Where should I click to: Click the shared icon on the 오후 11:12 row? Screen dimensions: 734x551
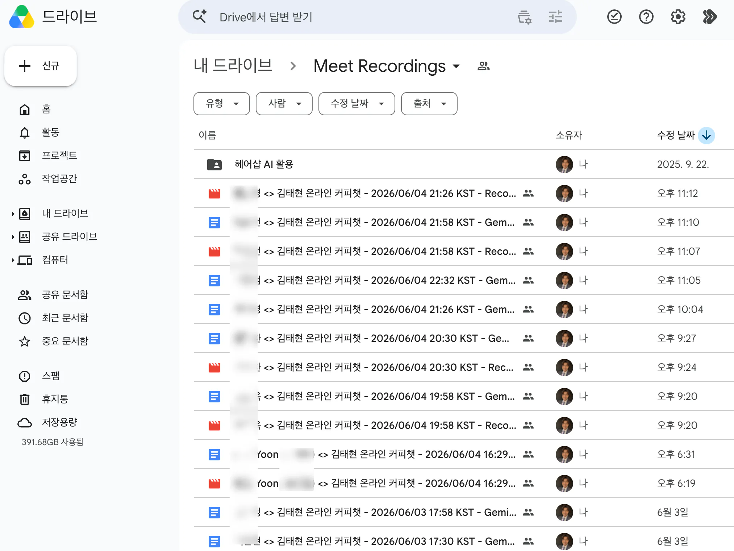pyautogui.click(x=528, y=193)
